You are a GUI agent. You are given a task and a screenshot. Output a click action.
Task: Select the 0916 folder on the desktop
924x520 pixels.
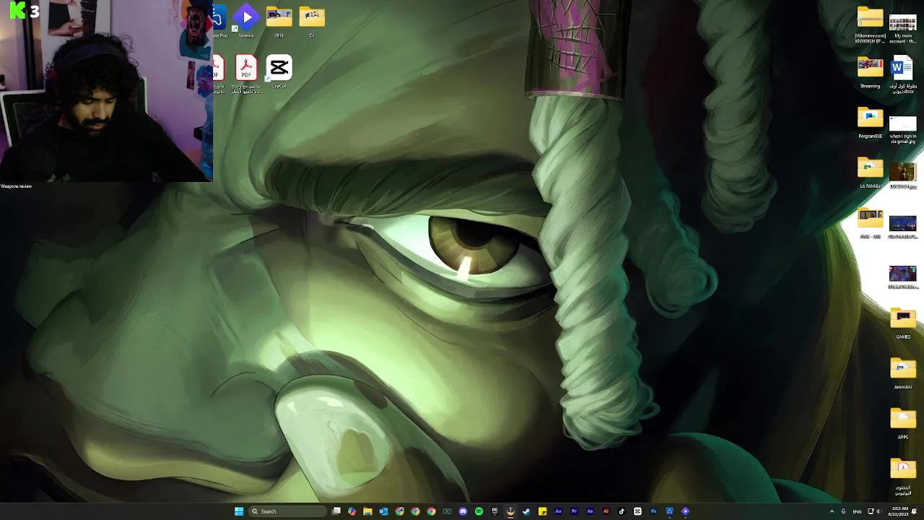pos(279,21)
